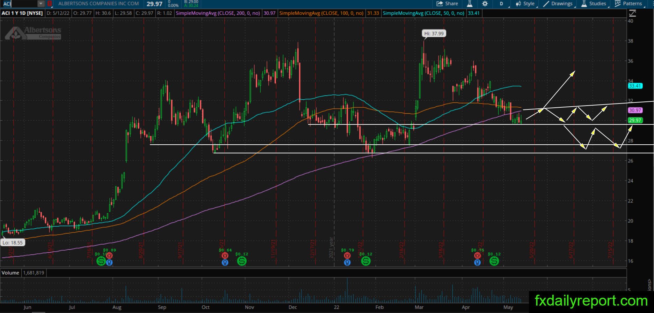The width and height of the screenshot is (654, 313).
Task: Click into the ACI symbol input field
Action: click(20, 4)
